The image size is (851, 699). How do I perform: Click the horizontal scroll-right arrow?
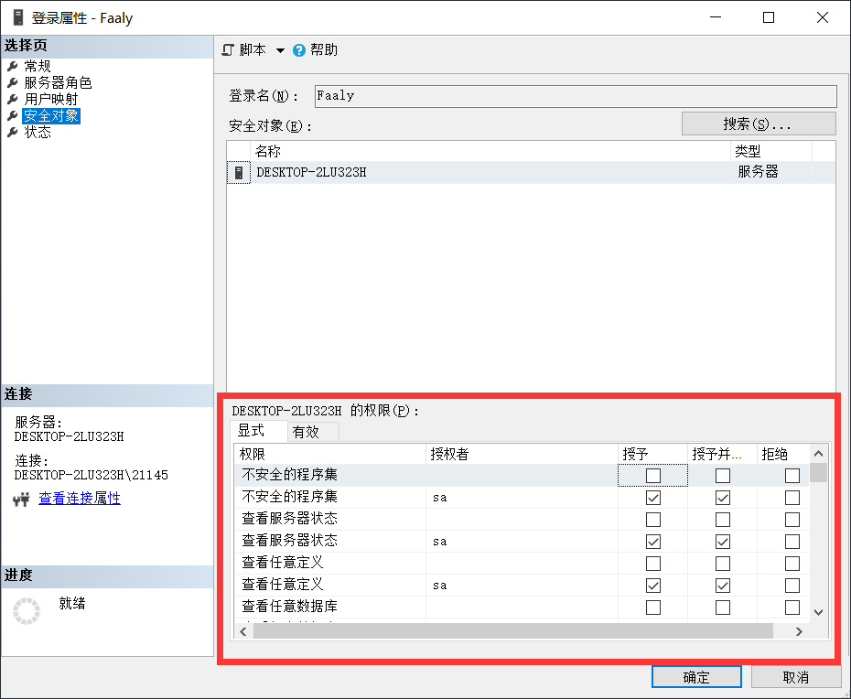[x=799, y=631]
